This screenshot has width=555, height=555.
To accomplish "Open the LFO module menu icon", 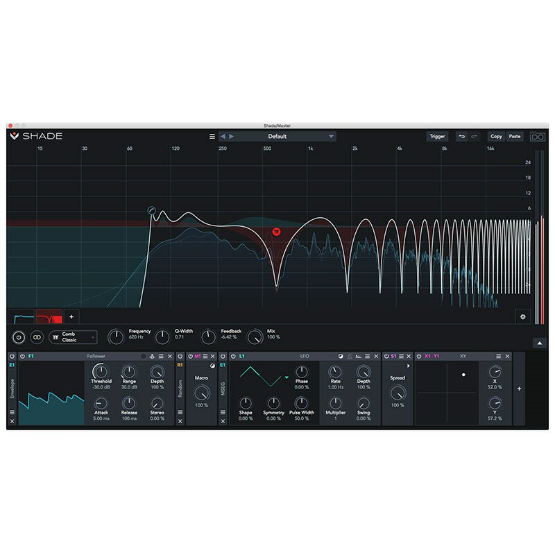I will tap(367, 356).
